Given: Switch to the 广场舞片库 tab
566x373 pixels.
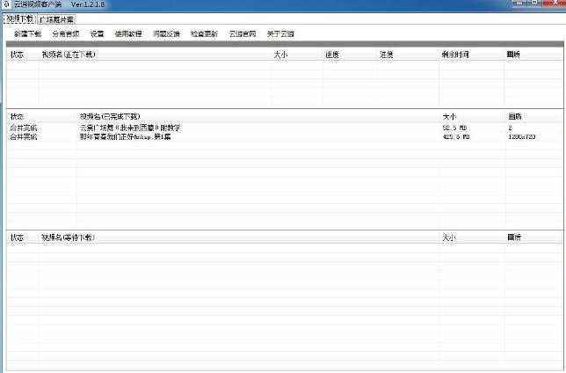Looking at the screenshot, I should (56, 18).
